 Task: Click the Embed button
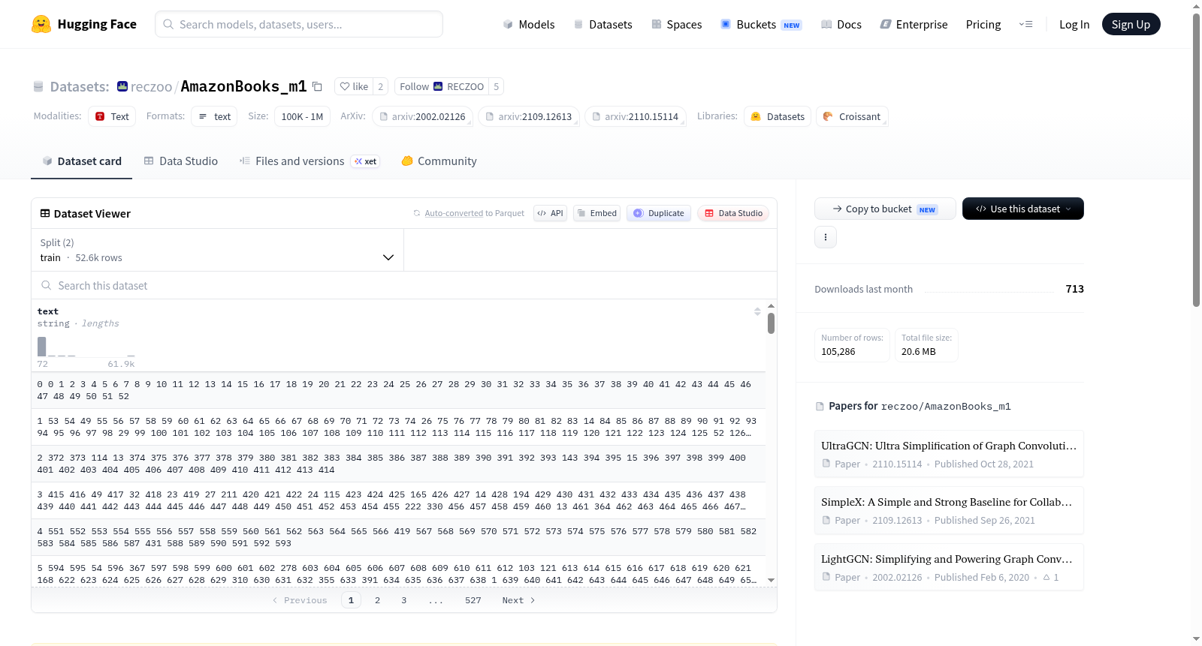point(596,213)
